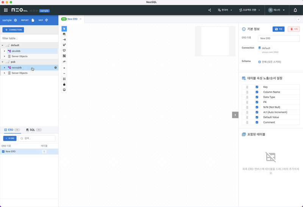Click the + CONNECTION button
Screen dimensions: 303x207
13,30
